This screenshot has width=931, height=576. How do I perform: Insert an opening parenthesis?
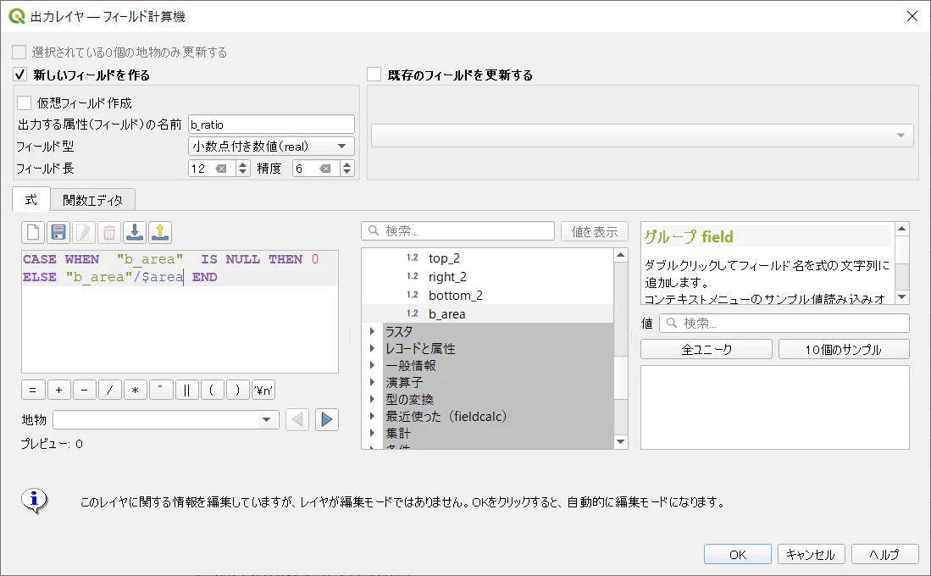click(x=212, y=390)
